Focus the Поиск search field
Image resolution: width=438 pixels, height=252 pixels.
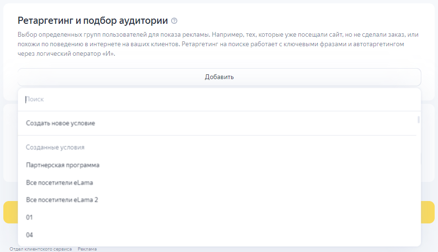point(219,100)
